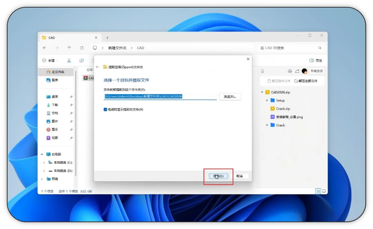Refresh the CAD folder view
This screenshot has width=373, height=229.
[82, 48]
